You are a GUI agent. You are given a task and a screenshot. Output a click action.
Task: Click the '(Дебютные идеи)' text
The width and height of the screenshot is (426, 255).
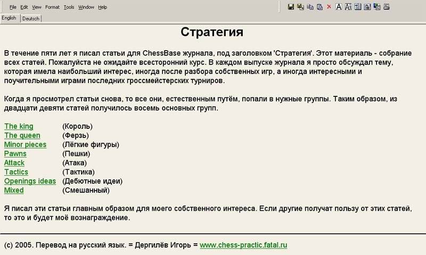(92, 181)
